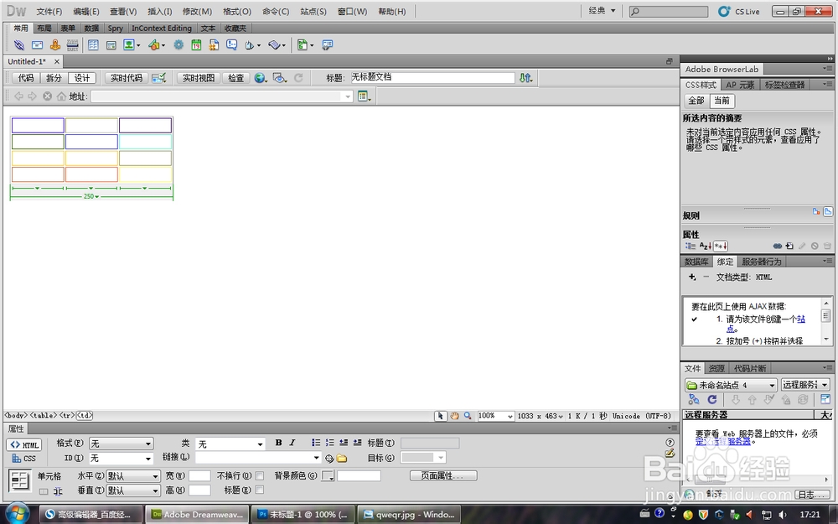Click the Bold formatting button
The image size is (838, 524).
pos(278,443)
